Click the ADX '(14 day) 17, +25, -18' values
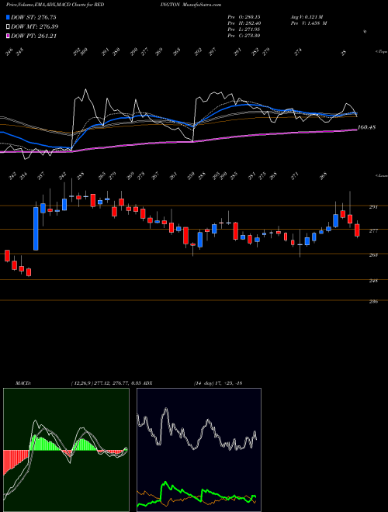 click(x=218, y=382)
